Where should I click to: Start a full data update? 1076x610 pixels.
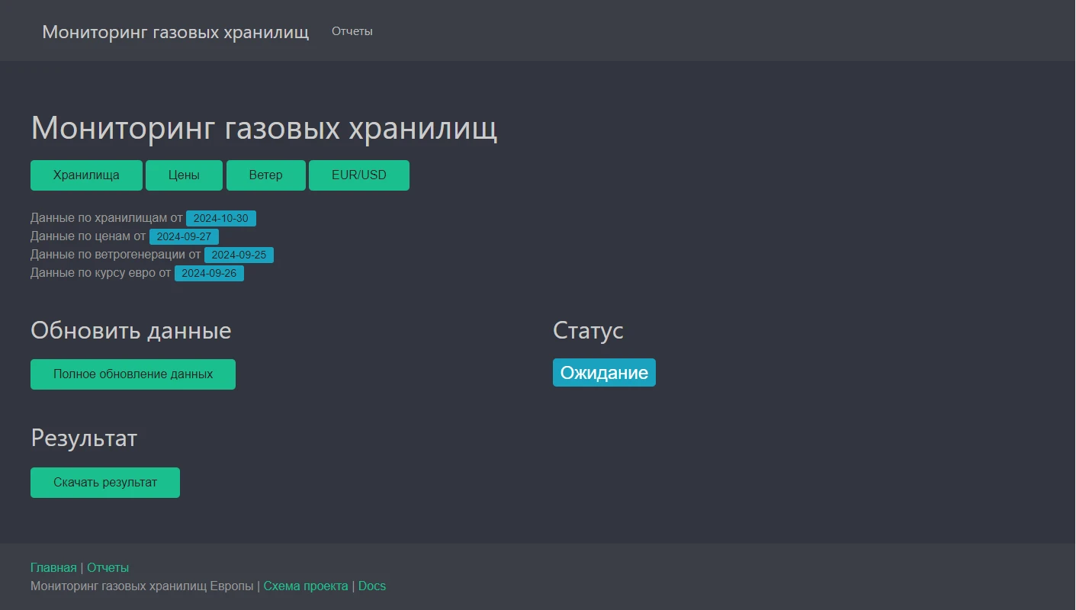[133, 374]
